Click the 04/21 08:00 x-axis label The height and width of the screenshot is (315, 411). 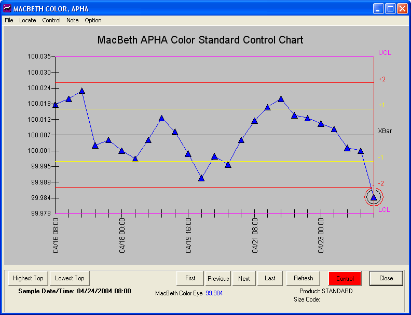coord(255,235)
